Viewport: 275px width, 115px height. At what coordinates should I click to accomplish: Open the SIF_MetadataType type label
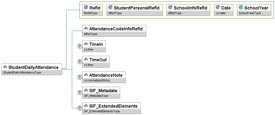(96, 96)
